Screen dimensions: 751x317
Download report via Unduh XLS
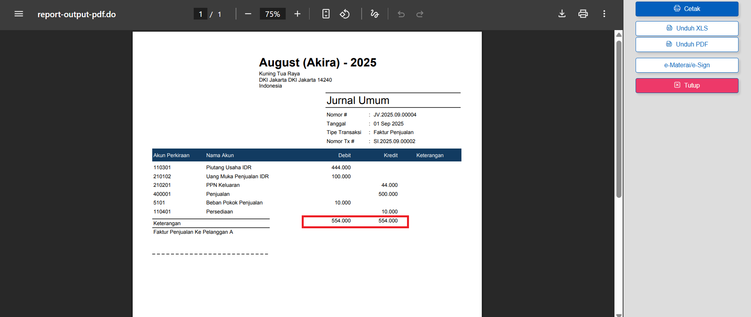[687, 29]
